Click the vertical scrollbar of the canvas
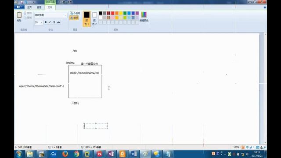 coord(265,88)
